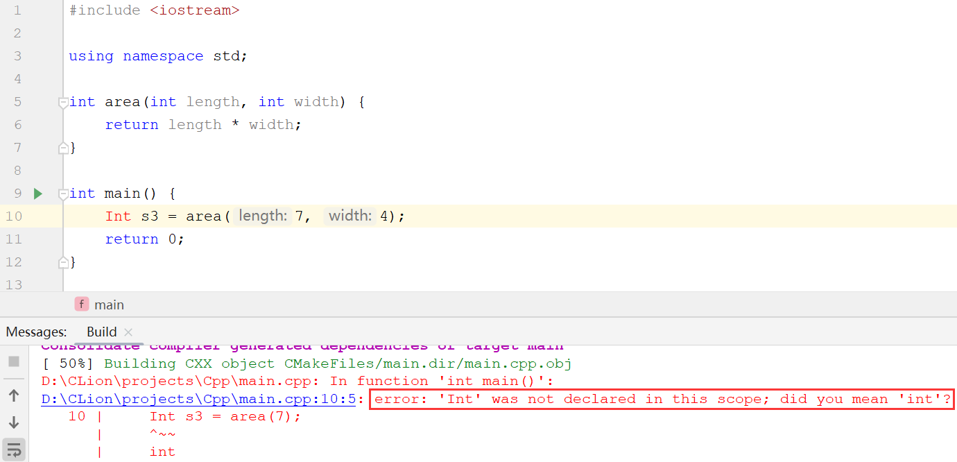The image size is (957, 462).
Task: Click the width: parameter hint
Action: pos(350,216)
